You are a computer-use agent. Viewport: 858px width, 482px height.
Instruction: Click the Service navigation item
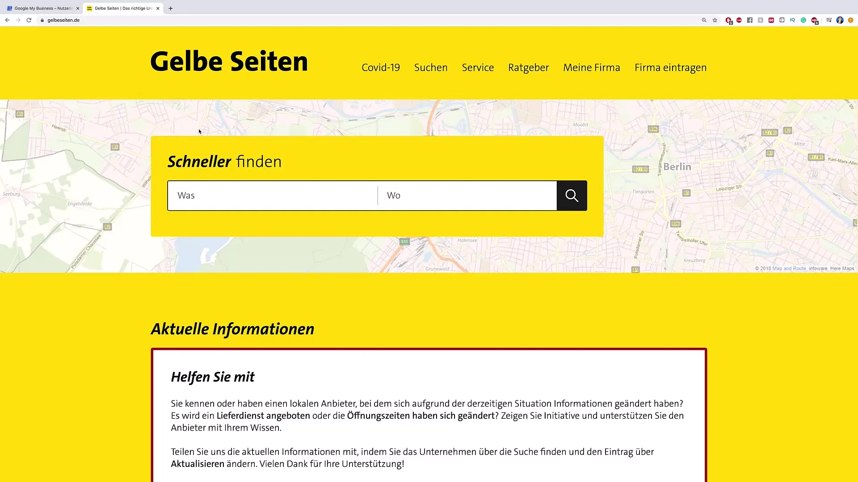click(479, 68)
